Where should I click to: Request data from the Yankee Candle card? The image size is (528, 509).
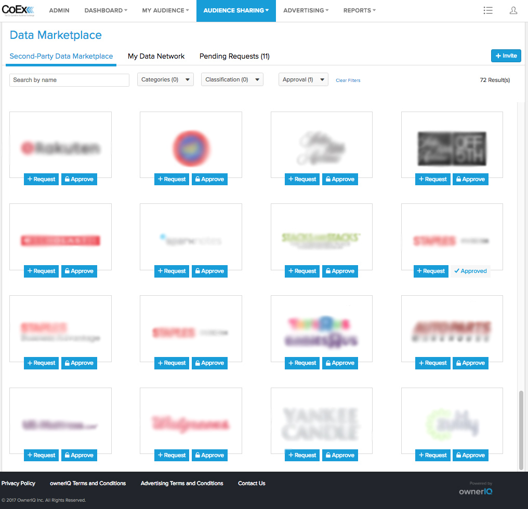click(302, 455)
